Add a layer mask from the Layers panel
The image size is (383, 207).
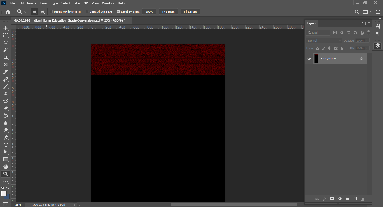[x=332, y=199]
